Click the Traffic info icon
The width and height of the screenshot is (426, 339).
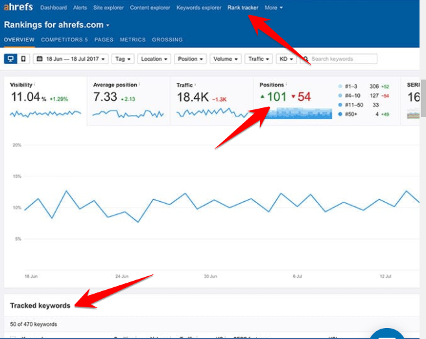(x=195, y=84)
